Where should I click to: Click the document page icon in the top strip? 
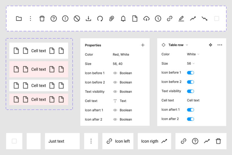coord(135,19)
